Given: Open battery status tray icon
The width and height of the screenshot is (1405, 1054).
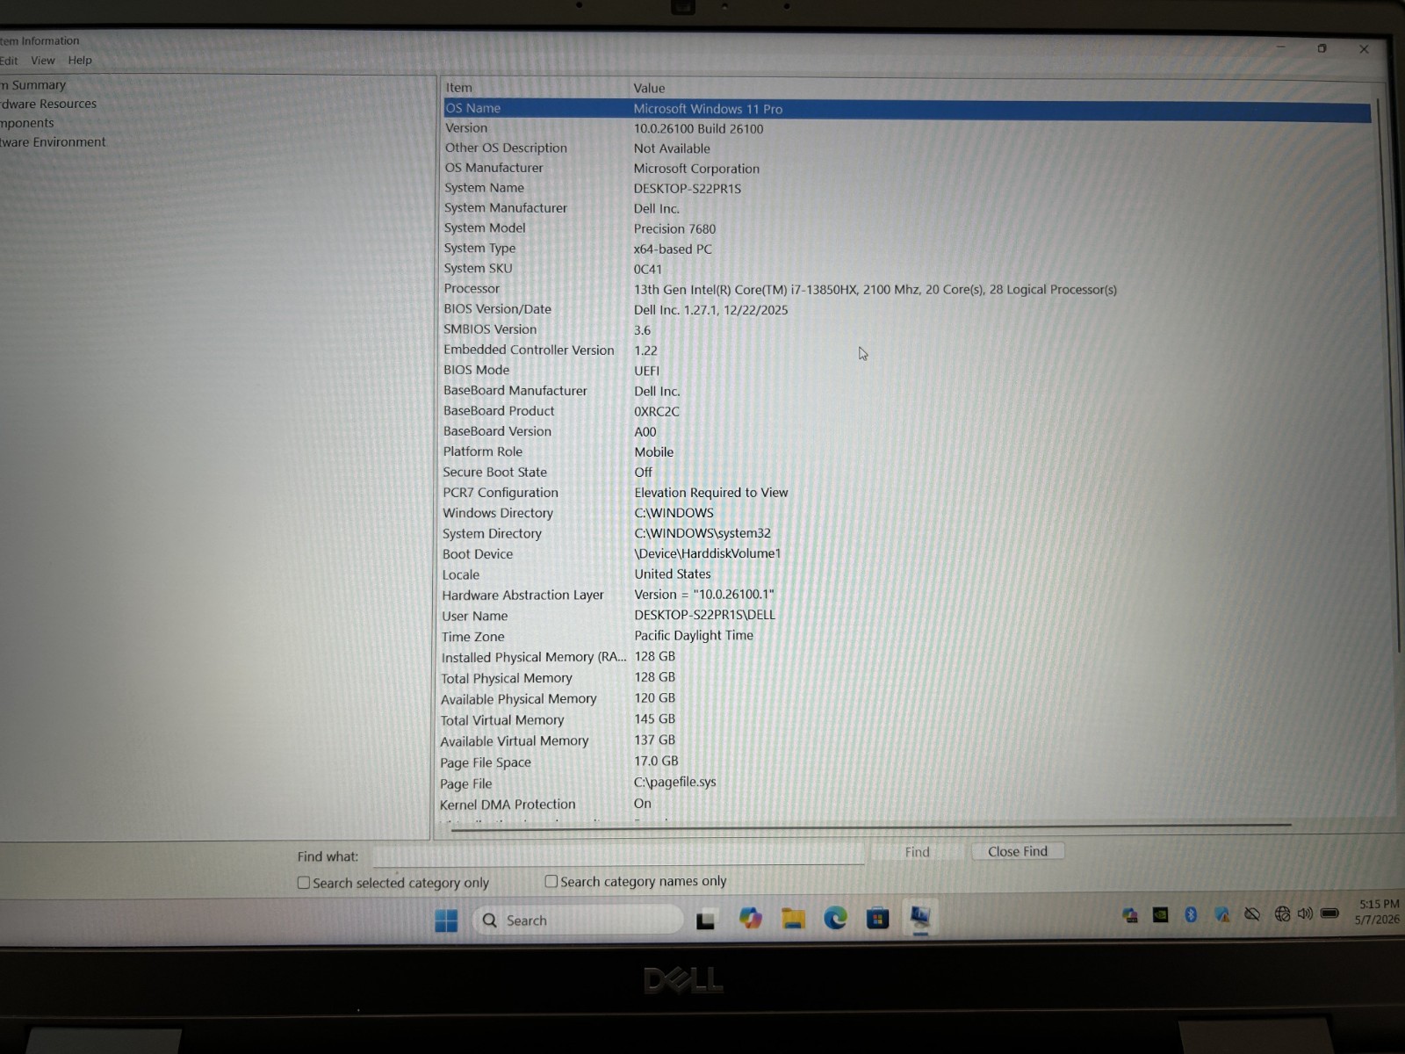Looking at the screenshot, I should (1329, 913).
